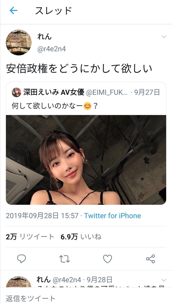Open れん's profile picture on main tweet

tap(19, 42)
